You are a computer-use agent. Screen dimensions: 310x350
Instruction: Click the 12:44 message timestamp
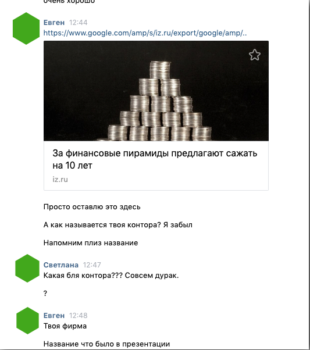point(78,23)
